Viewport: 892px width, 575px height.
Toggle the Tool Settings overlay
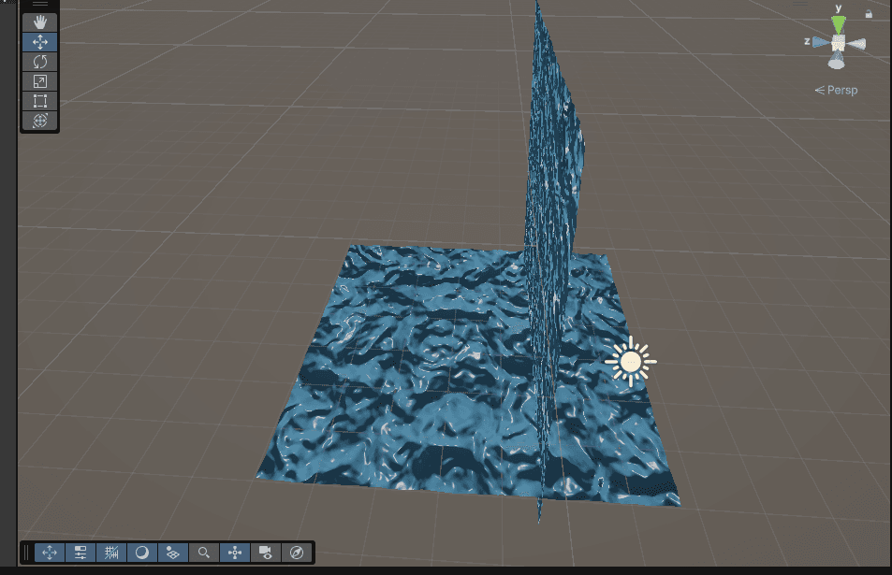80,553
